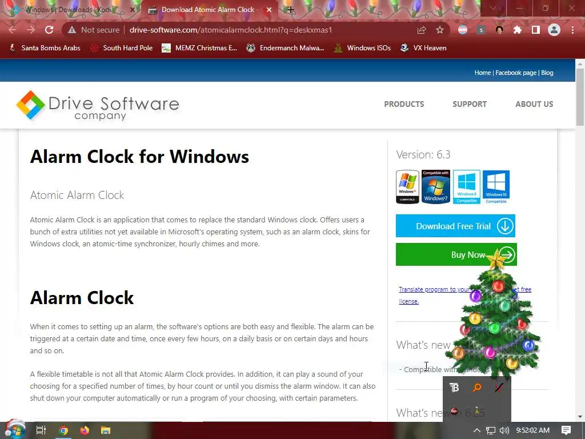Image resolution: width=585 pixels, height=439 pixels.
Task: Click the Windows 7 compatible badge
Action: point(436,187)
